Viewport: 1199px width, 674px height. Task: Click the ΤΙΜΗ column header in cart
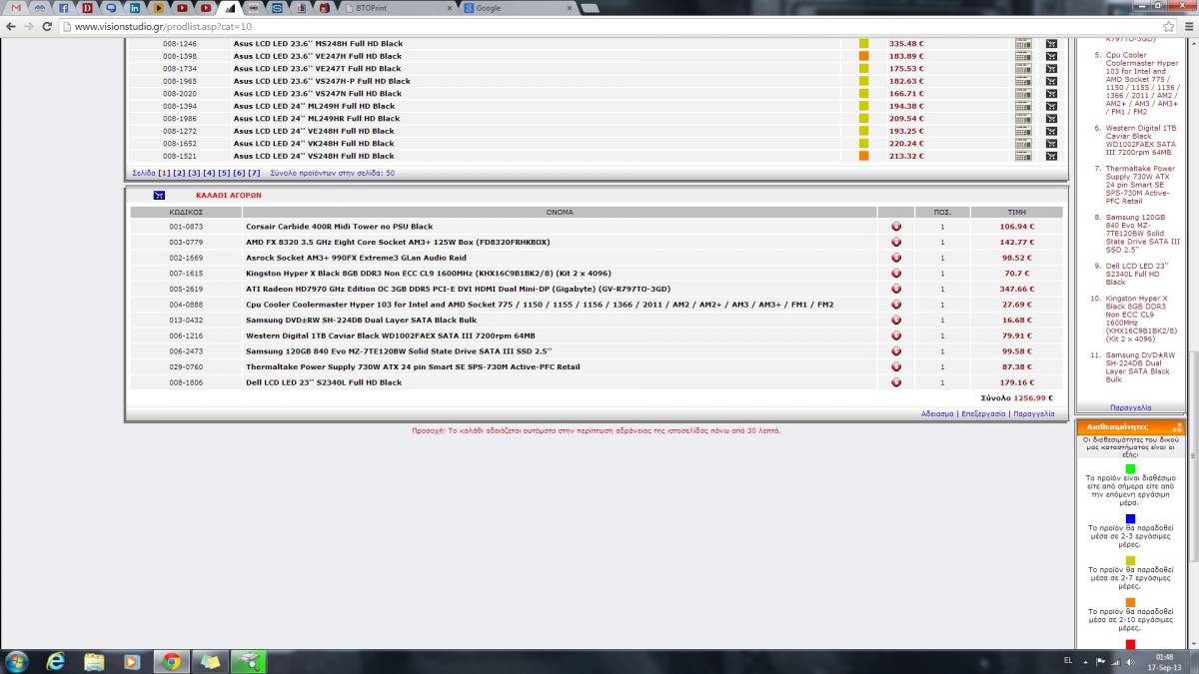click(1017, 212)
